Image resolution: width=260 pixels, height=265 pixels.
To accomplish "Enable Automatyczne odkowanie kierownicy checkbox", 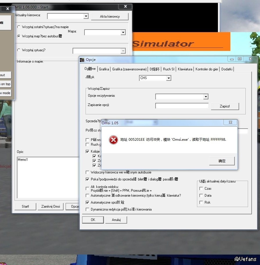I will 87,195.
